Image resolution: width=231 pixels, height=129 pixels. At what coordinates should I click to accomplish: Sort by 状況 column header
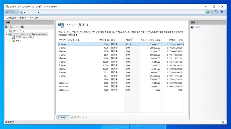(117, 40)
